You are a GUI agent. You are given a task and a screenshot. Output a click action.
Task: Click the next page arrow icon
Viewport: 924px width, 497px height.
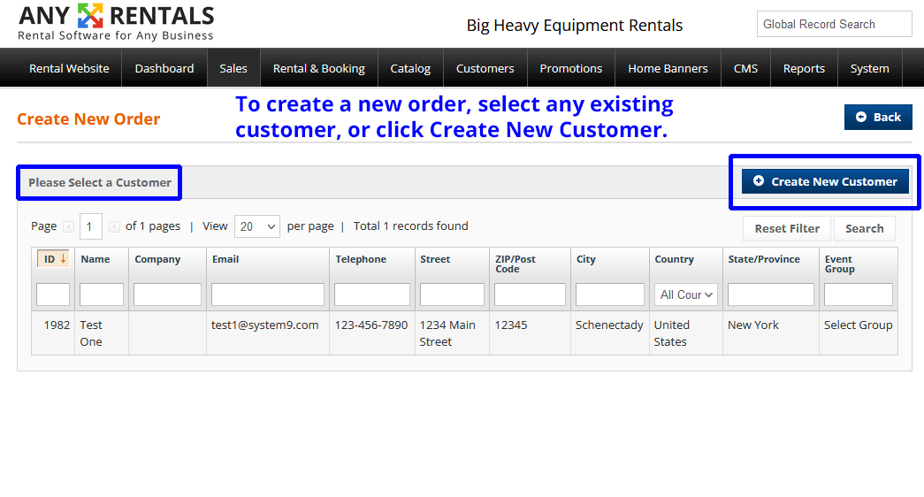pos(114,227)
